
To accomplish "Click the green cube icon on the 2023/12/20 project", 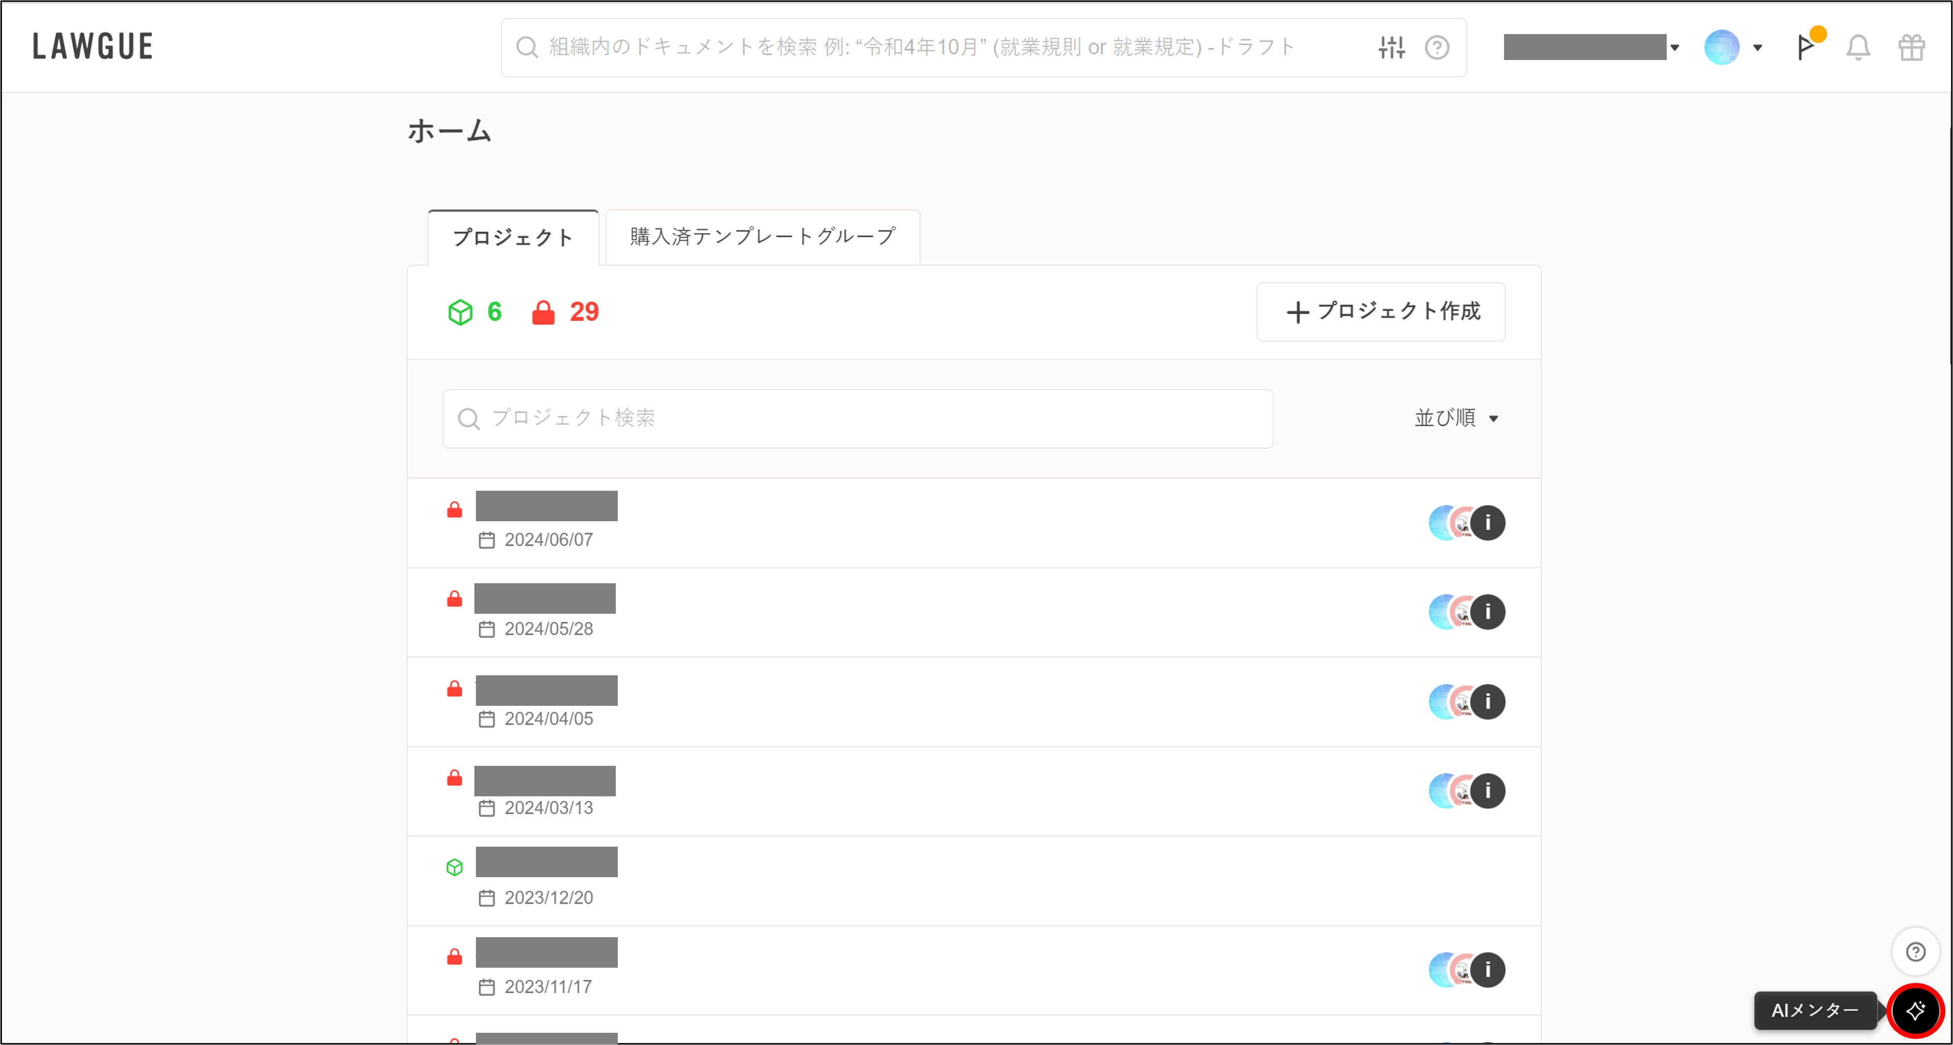I will pos(454,867).
